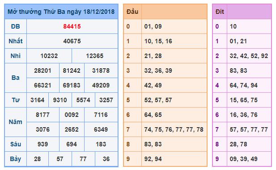Select the Đít value '09, 39, 49'
This screenshot has width=276, height=170.
pos(244,159)
